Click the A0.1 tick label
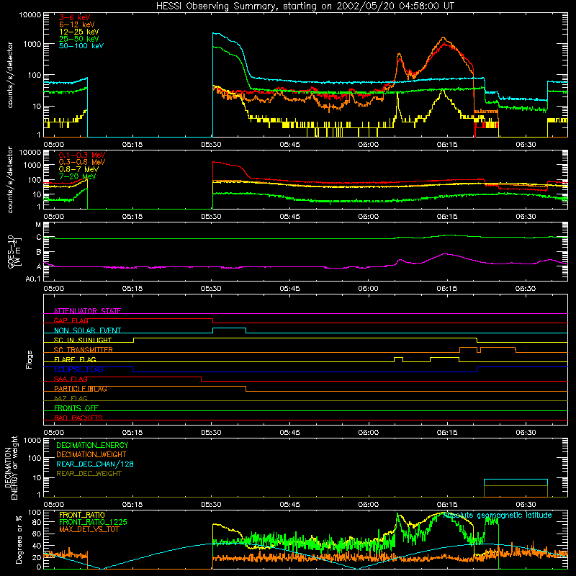Image resolution: width=576 pixels, height=576 pixels. tap(33, 279)
